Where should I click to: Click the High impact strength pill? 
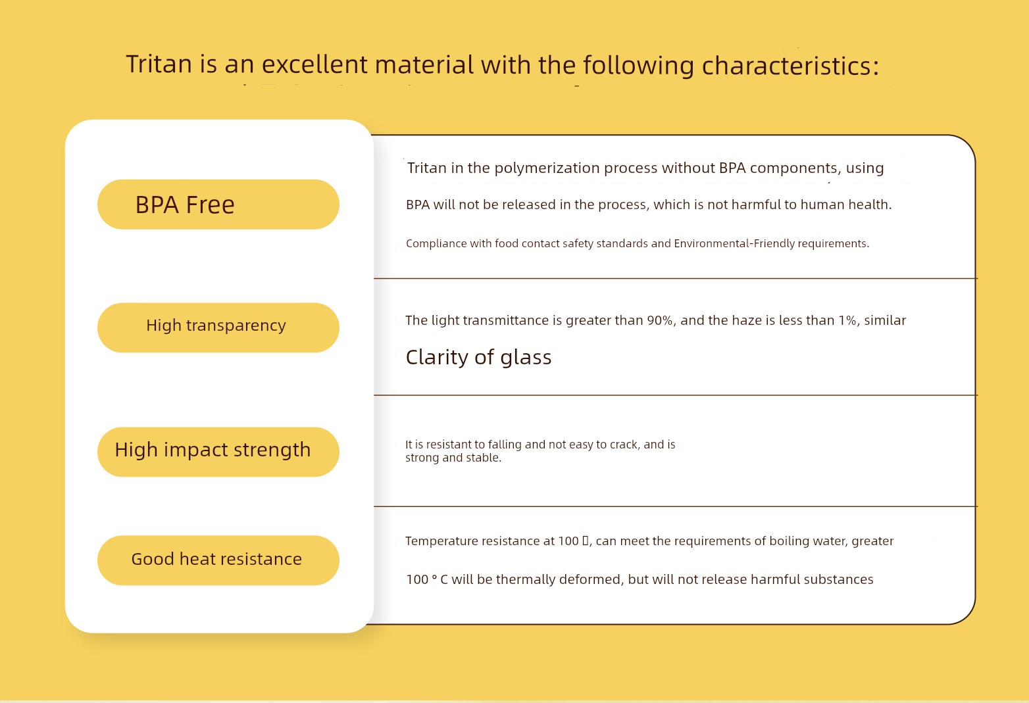(x=218, y=452)
